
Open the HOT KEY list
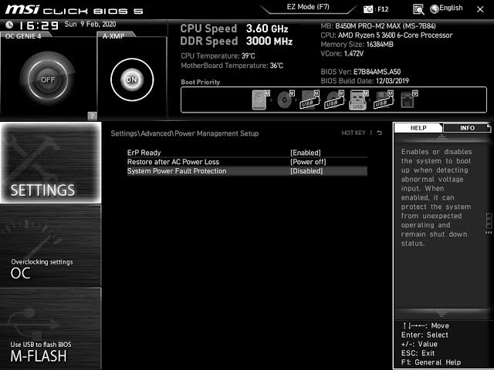[354, 133]
